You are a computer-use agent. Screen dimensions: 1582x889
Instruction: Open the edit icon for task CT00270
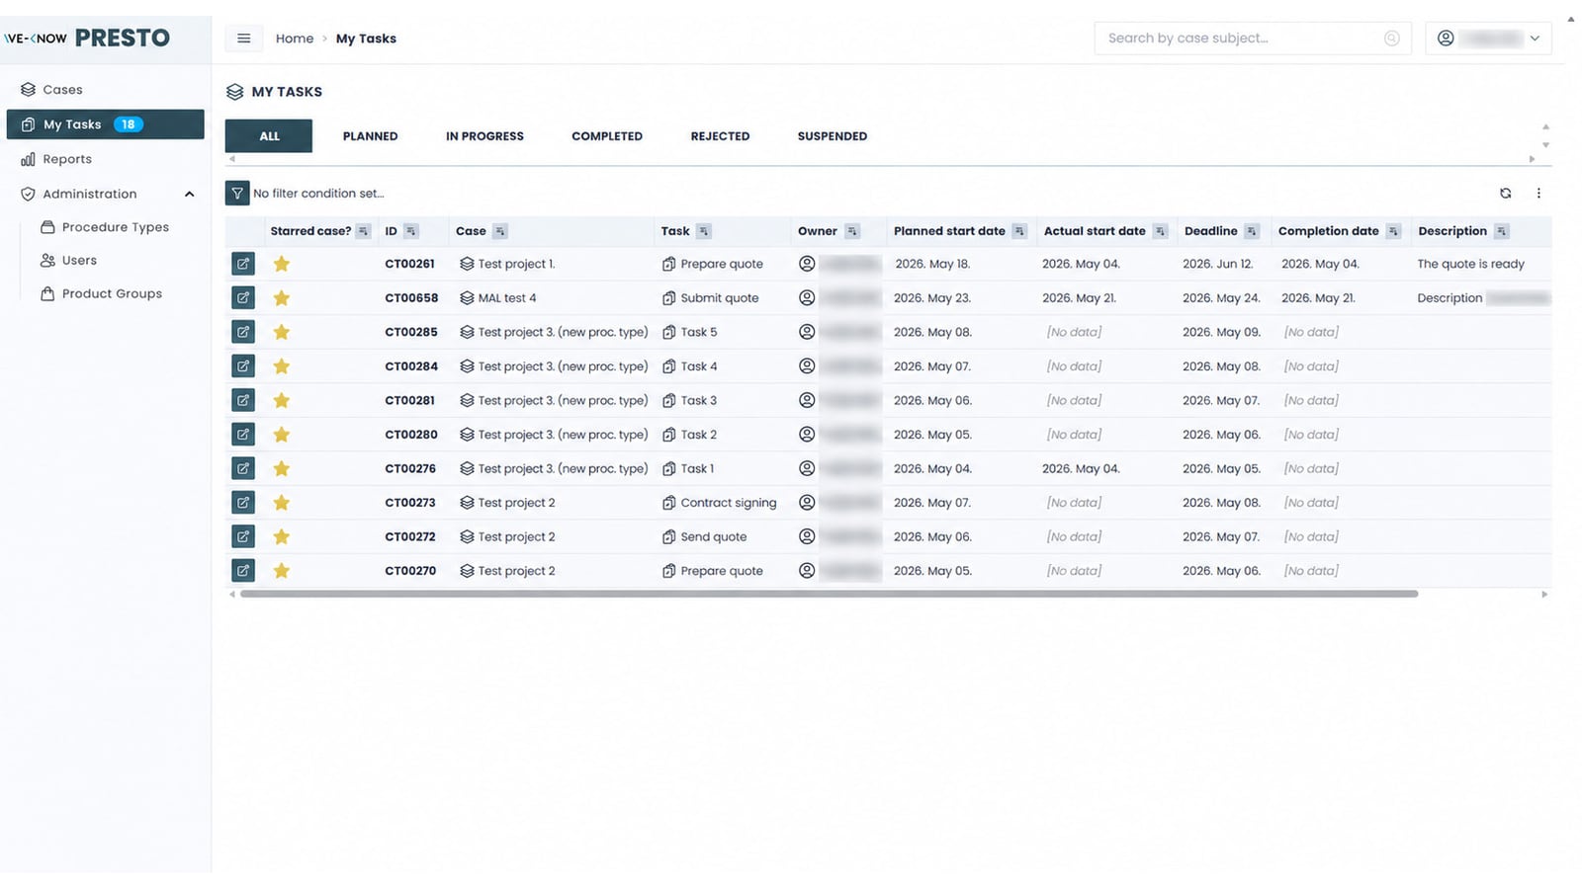pyautogui.click(x=243, y=570)
